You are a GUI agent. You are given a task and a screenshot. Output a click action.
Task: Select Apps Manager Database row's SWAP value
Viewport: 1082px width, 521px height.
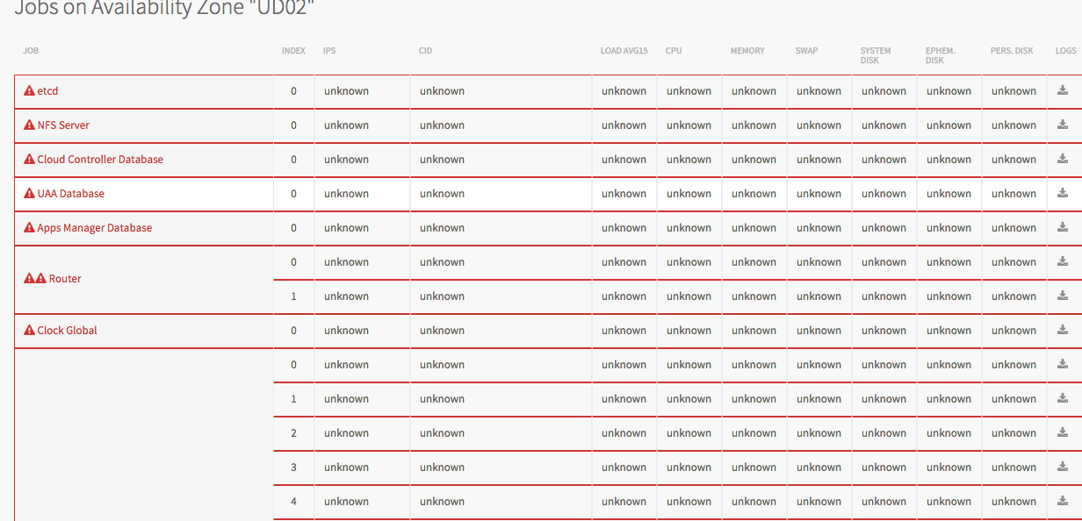819,228
